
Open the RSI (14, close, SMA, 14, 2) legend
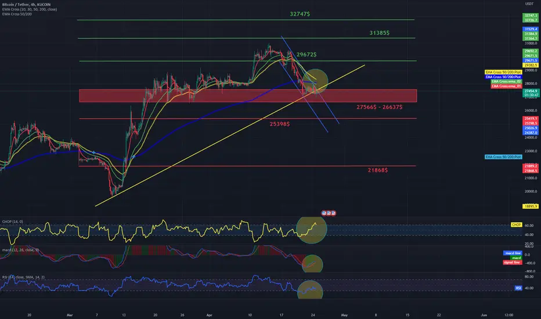23,277
